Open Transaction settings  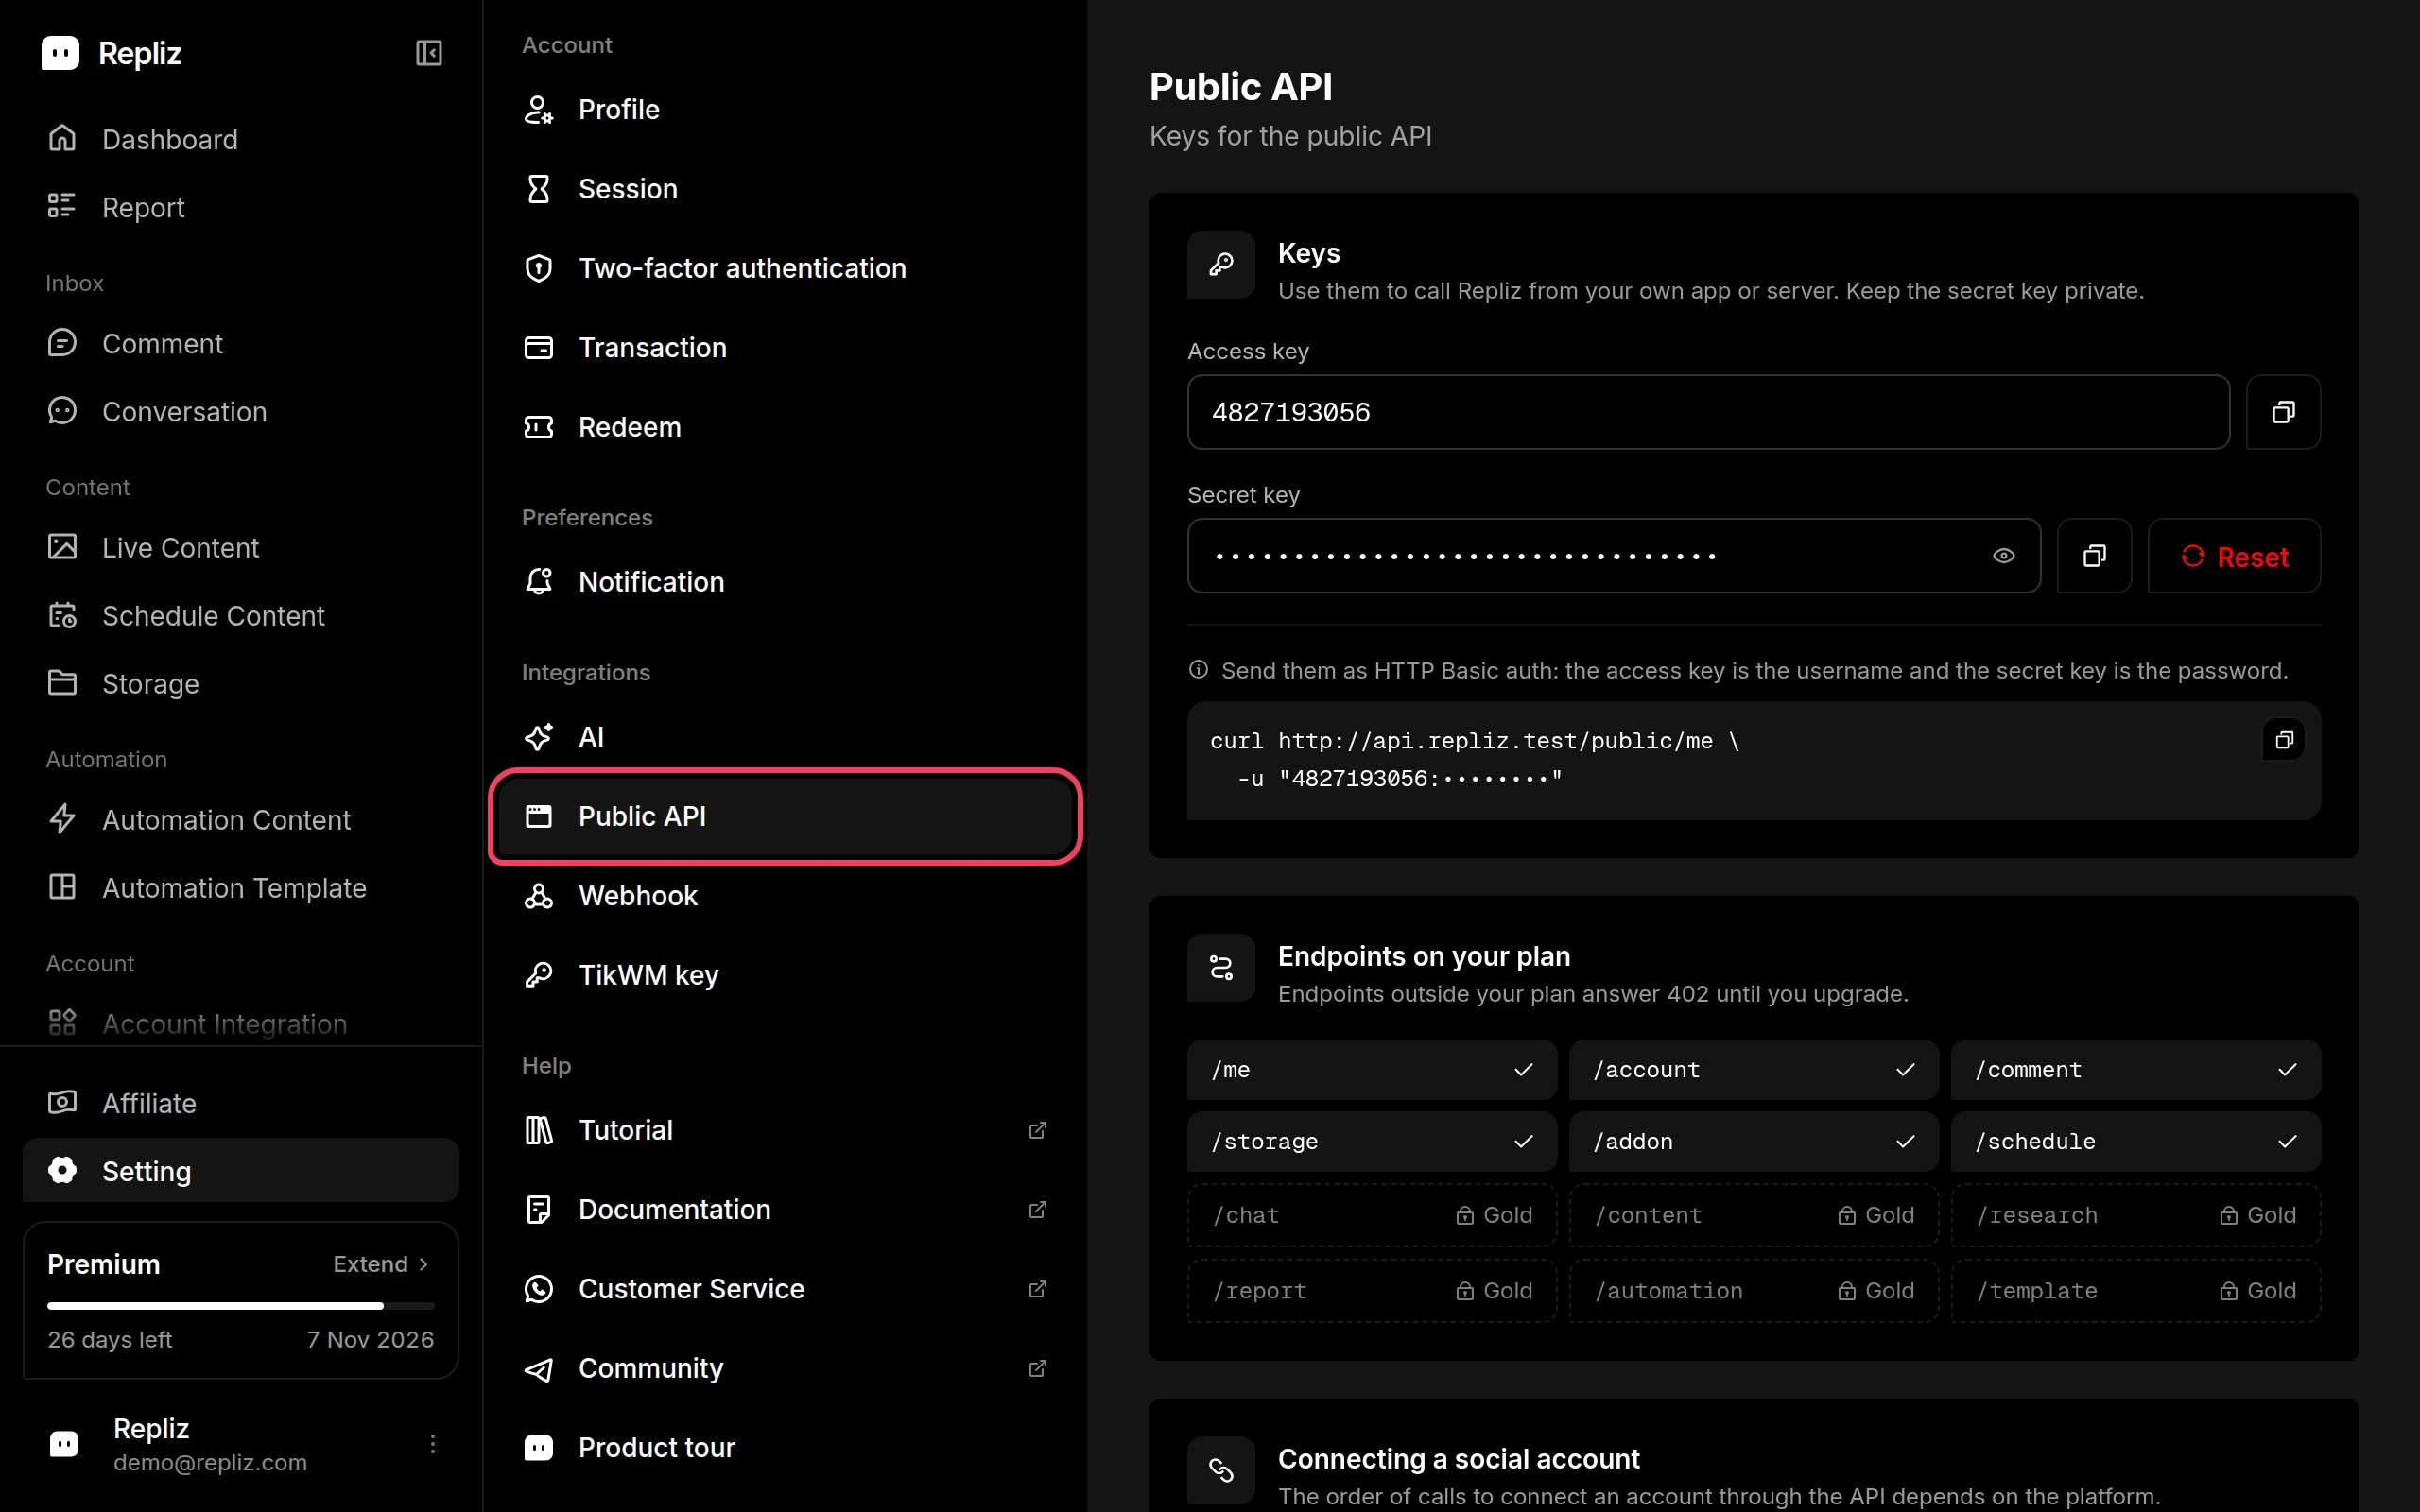click(785, 348)
